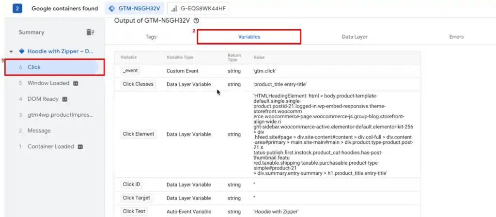Screen dimensions: 496x217
Task: Click the code badge next to Window Loaded
Action: point(76,83)
